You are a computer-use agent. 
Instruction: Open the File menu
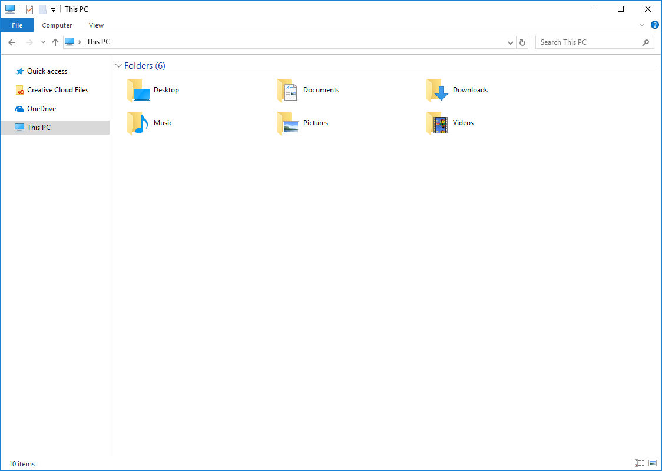17,25
